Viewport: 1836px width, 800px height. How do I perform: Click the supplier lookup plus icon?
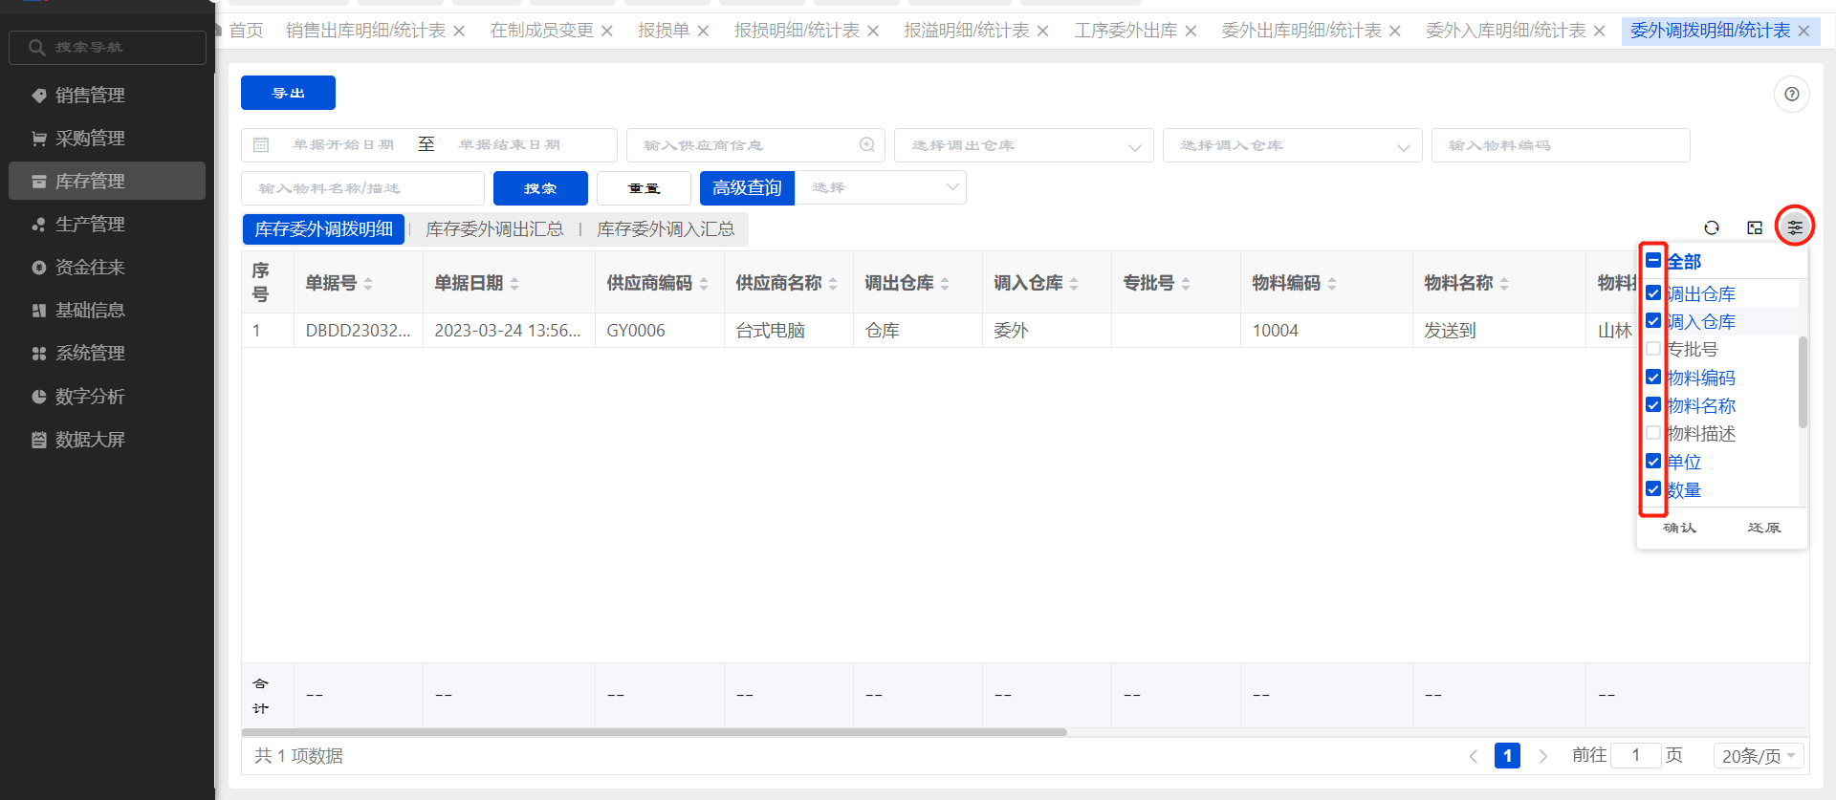click(867, 144)
